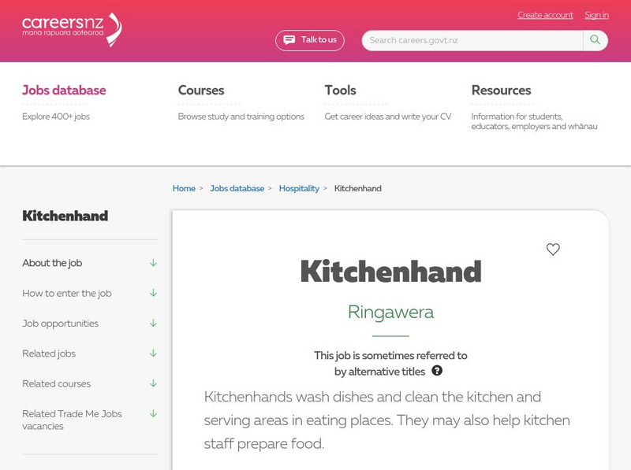This screenshot has width=631, height=470.
Task: Open the Courses navigation item
Action: 202,90
